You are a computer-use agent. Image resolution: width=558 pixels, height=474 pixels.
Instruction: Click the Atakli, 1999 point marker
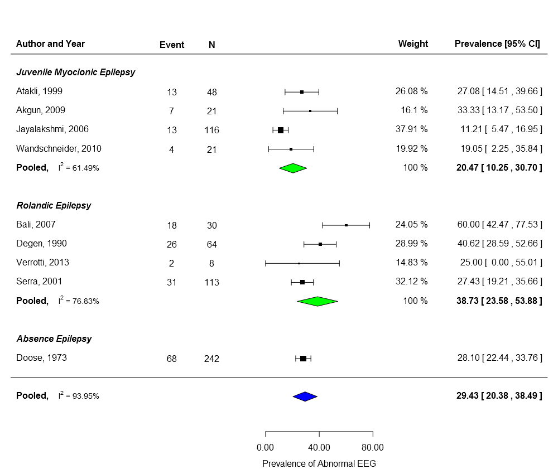click(x=302, y=91)
